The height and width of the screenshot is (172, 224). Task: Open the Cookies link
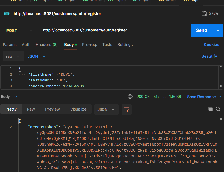click(211, 45)
